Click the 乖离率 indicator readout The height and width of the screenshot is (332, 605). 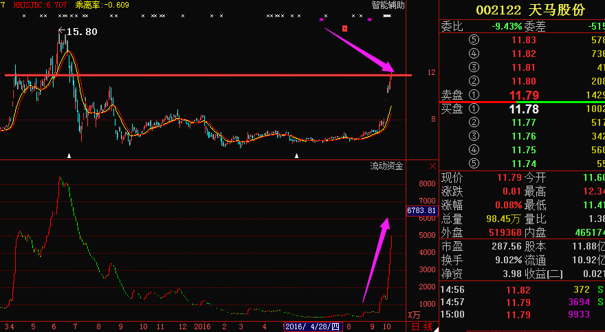[x=103, y=5]
